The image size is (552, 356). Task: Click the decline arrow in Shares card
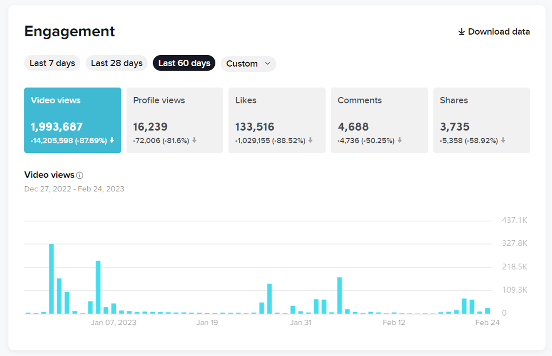coord(503,141)
